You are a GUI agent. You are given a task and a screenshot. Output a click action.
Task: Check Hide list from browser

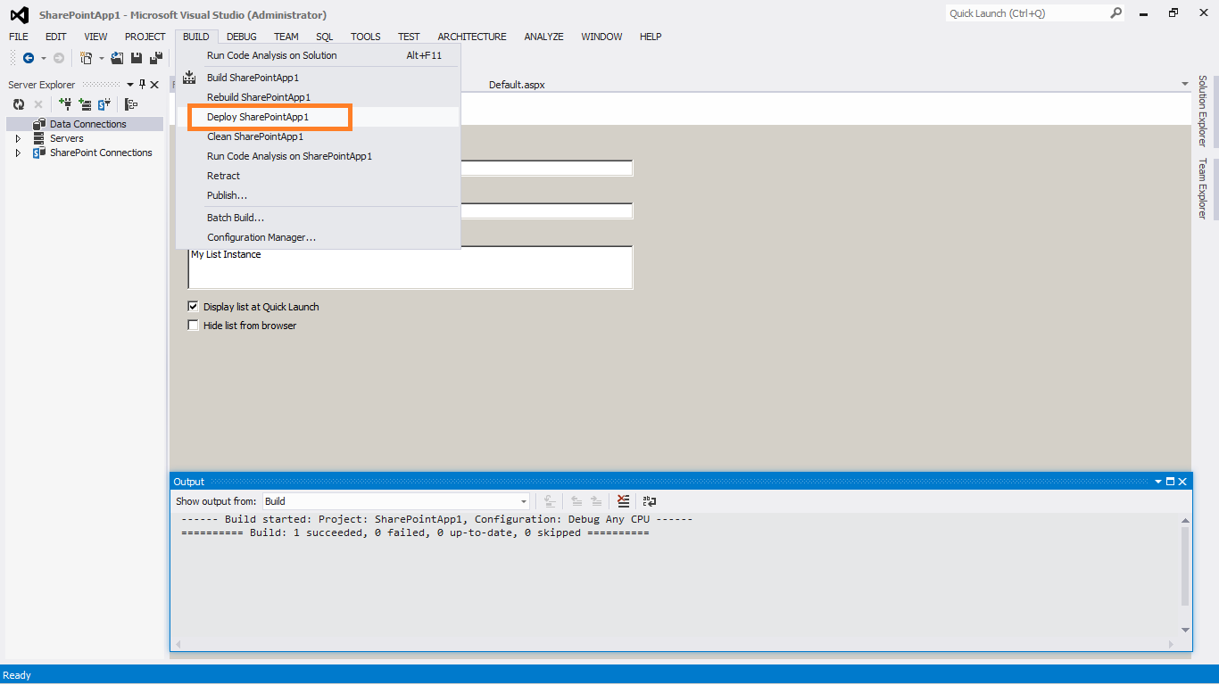click(193, 326)
